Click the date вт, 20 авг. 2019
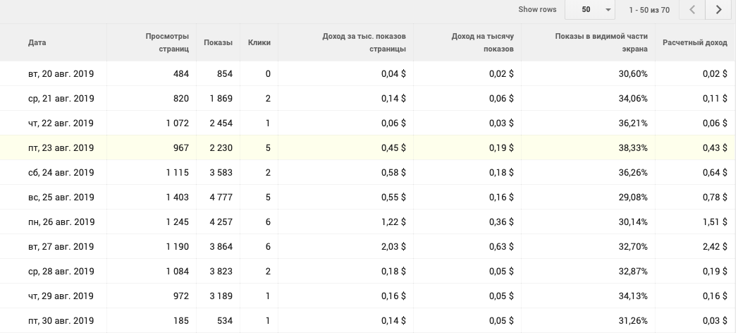The height and width of the screenshot is (333, 738). [61, 74]
